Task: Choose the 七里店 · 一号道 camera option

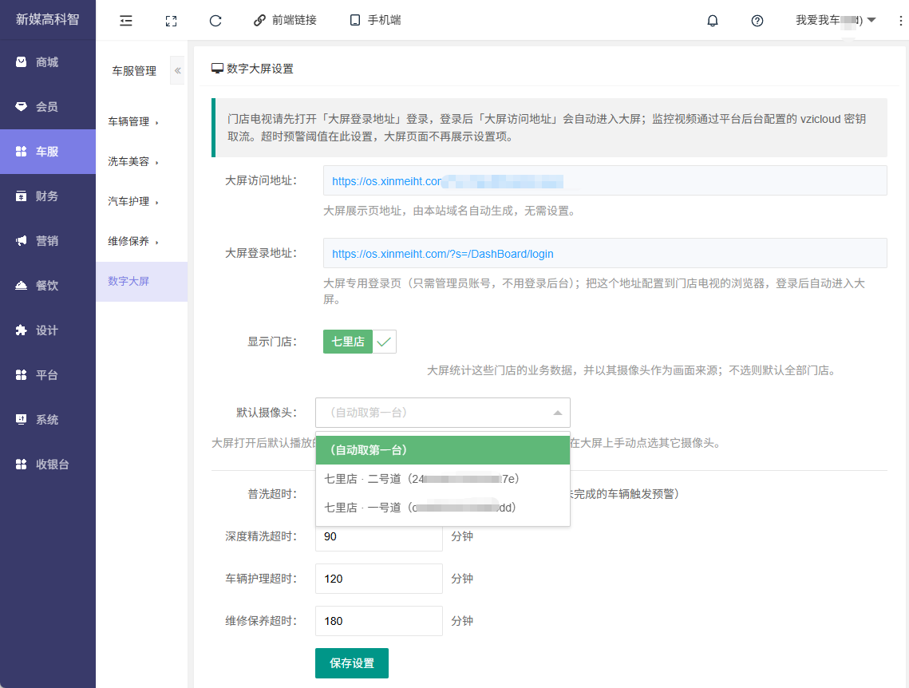Action: click(442, 508)
